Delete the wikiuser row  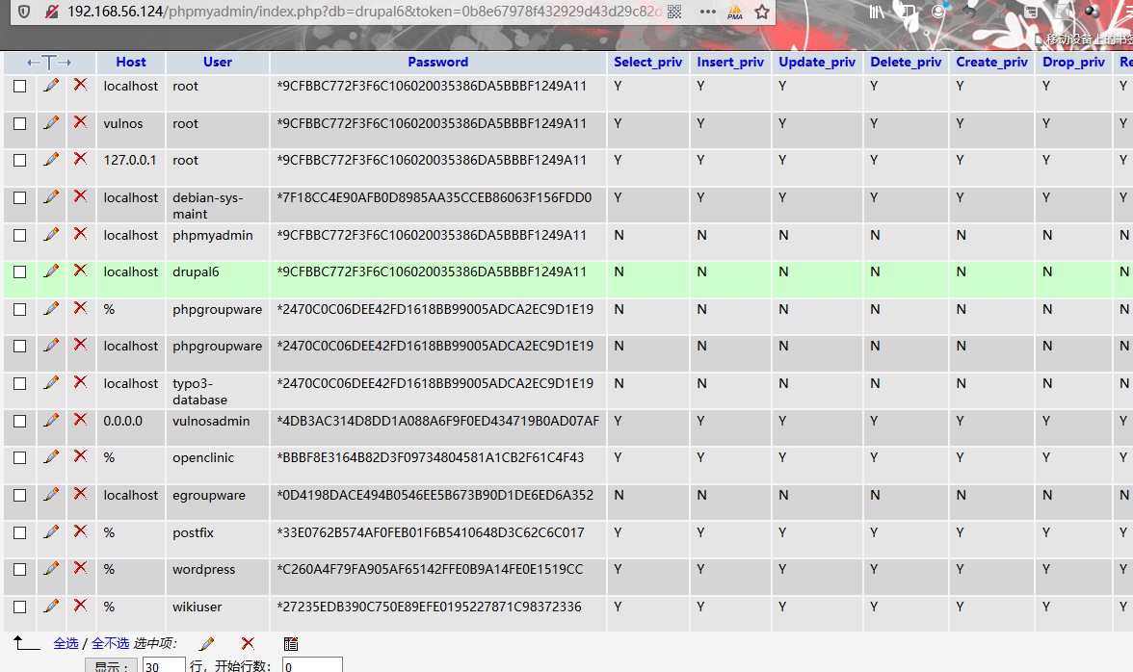pos(80,607)
